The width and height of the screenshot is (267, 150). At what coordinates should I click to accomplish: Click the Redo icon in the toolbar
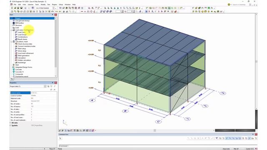pyautogui.click(x=29, y=8)
